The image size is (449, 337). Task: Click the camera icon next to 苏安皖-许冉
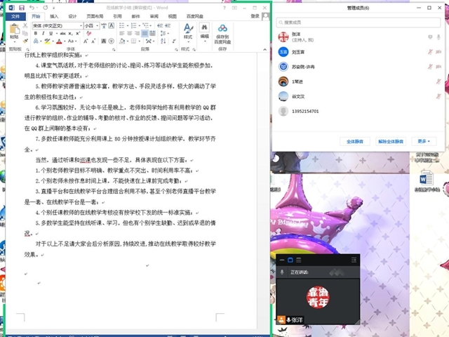point(439,67)
